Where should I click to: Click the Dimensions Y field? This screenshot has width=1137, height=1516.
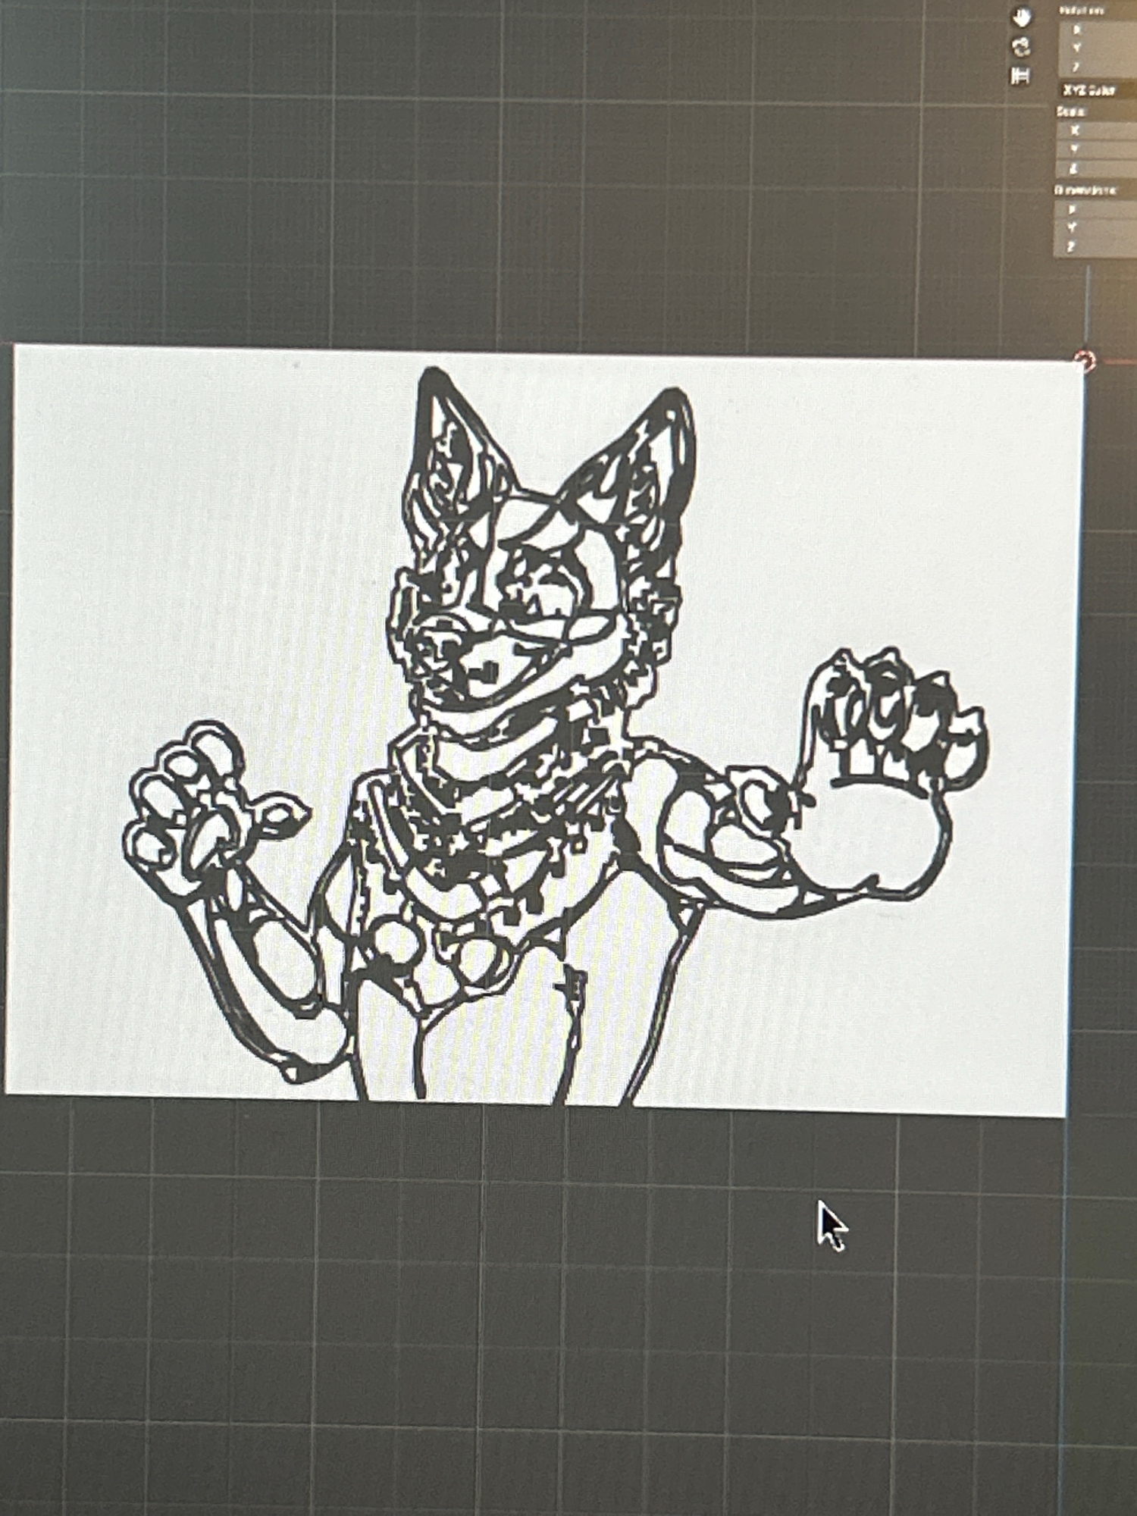point(1099,227)
